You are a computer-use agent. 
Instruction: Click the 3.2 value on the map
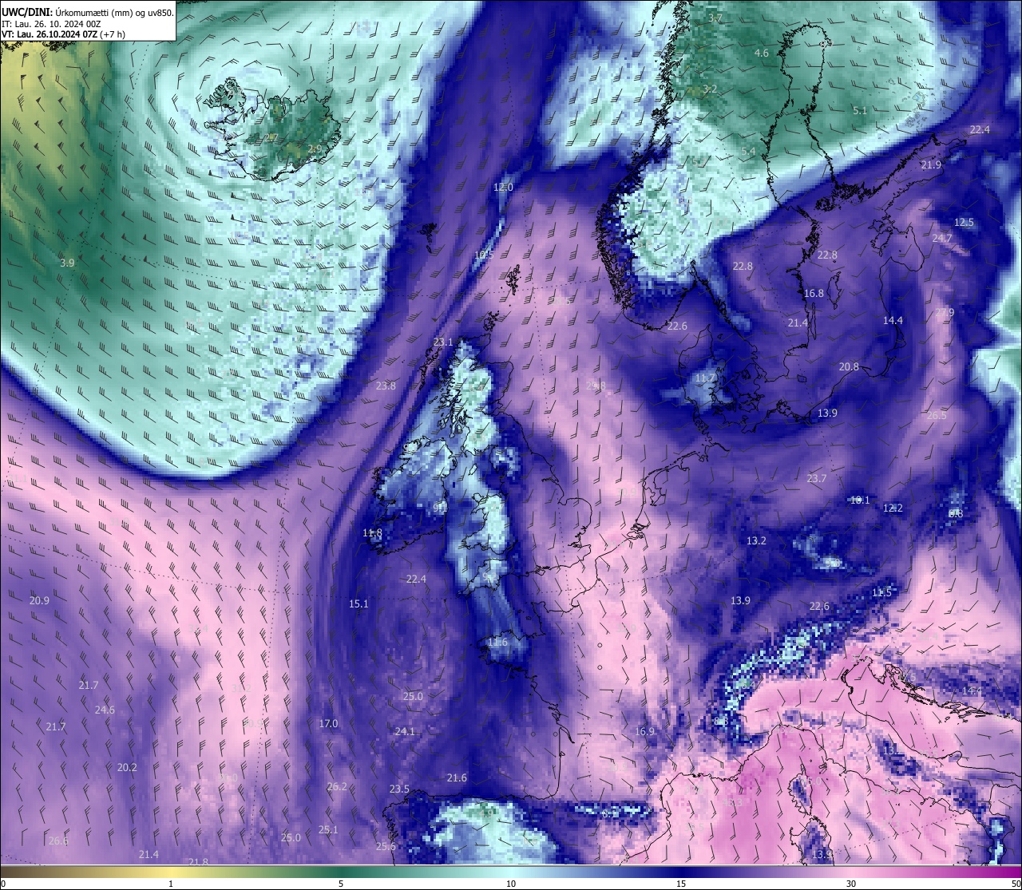point(710,89)
